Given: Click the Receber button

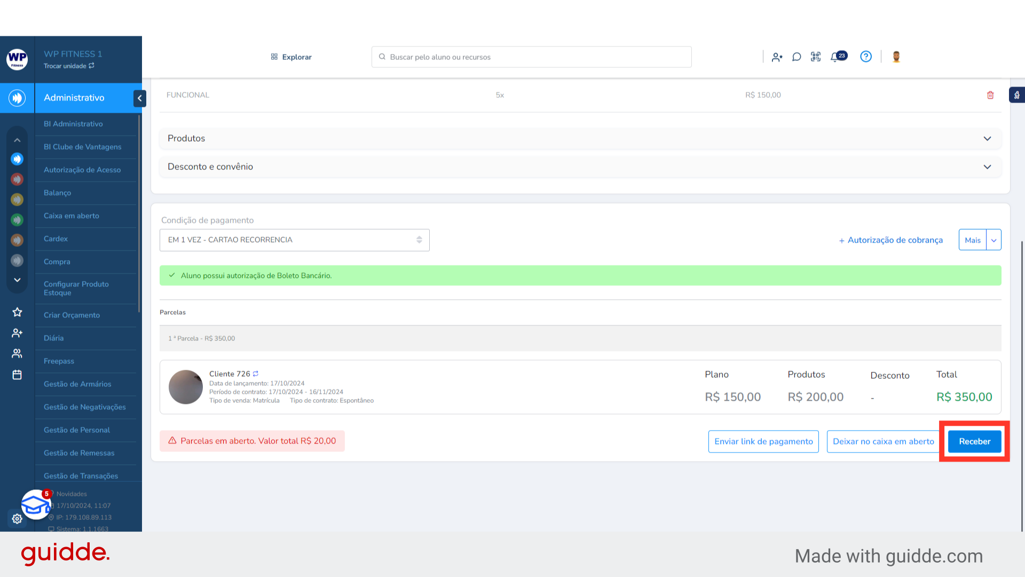Looking at the screenshot, I should click(974, 441).
